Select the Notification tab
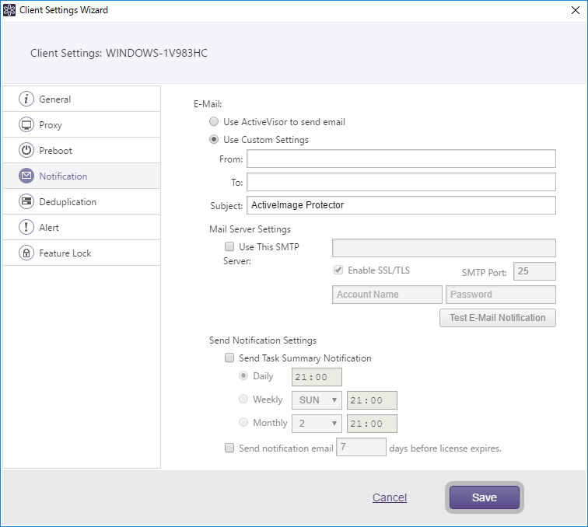Viewport: 588px width, 527px height. click(x=82, y=176)
